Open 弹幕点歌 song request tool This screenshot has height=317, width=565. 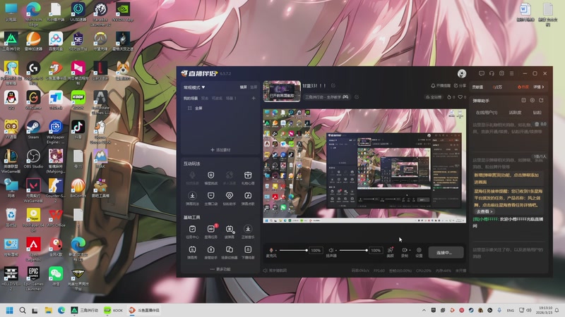(x=248, y=199)
